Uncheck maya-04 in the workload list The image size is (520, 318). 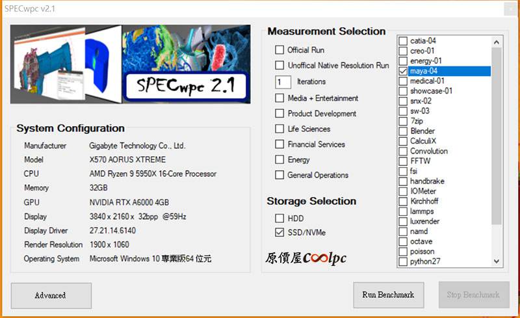tap(404, 71)
